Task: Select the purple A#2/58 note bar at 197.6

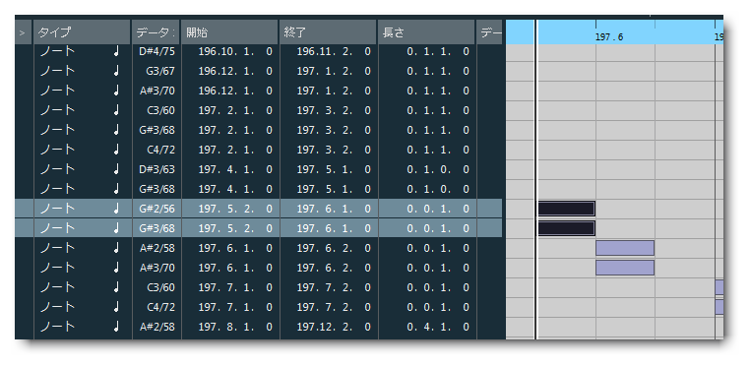Action: 625,248
